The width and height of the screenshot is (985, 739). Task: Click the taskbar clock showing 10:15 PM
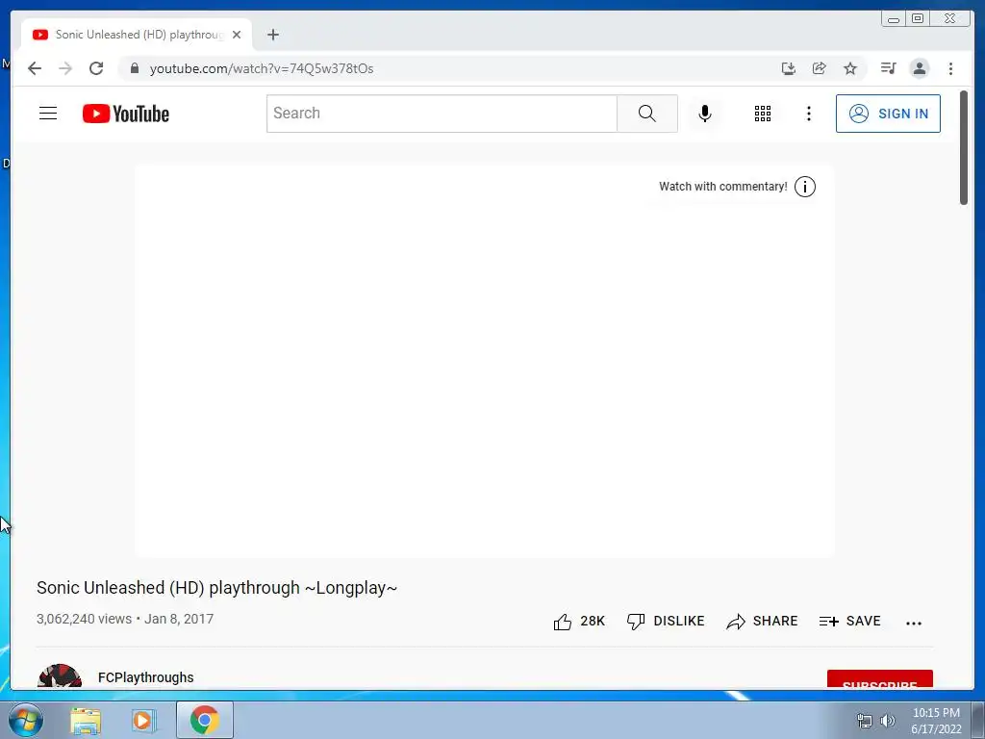(x=936, y=721)
